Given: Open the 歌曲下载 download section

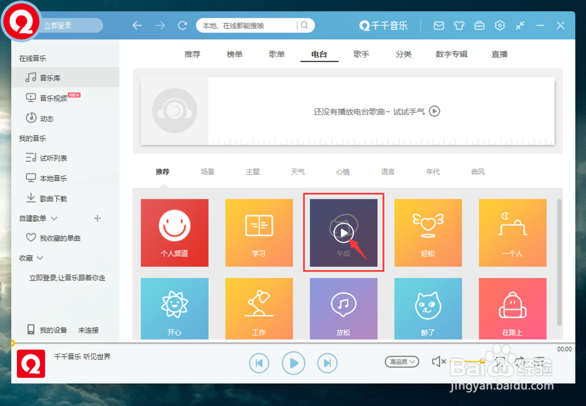Looking at the screenshot, I should (52, 198).
